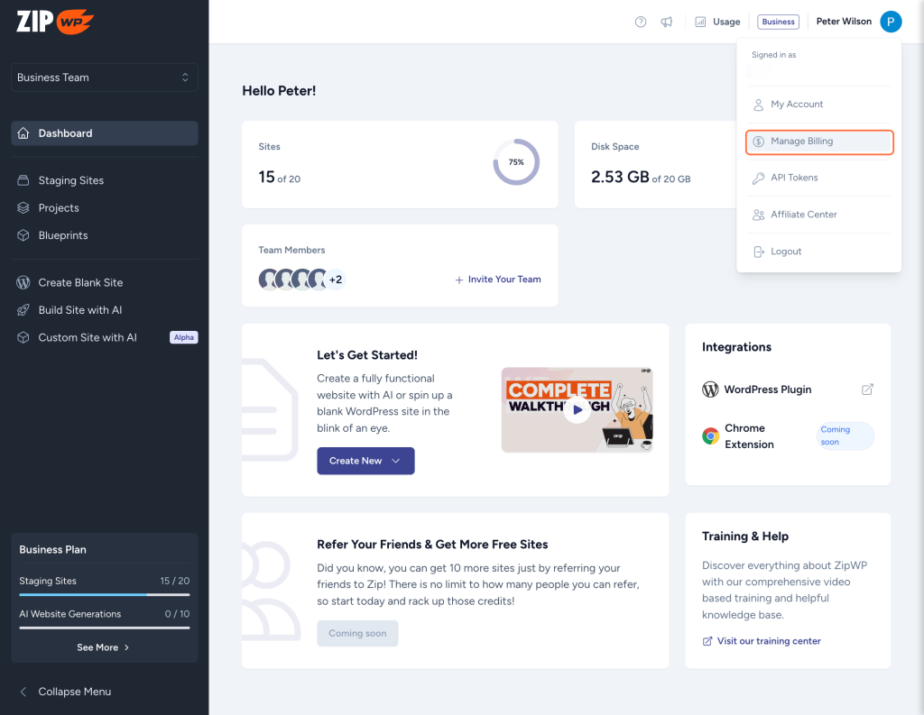Open the Create New dropdown button
This screenshot has height=715, width=924.
[365, 461]
